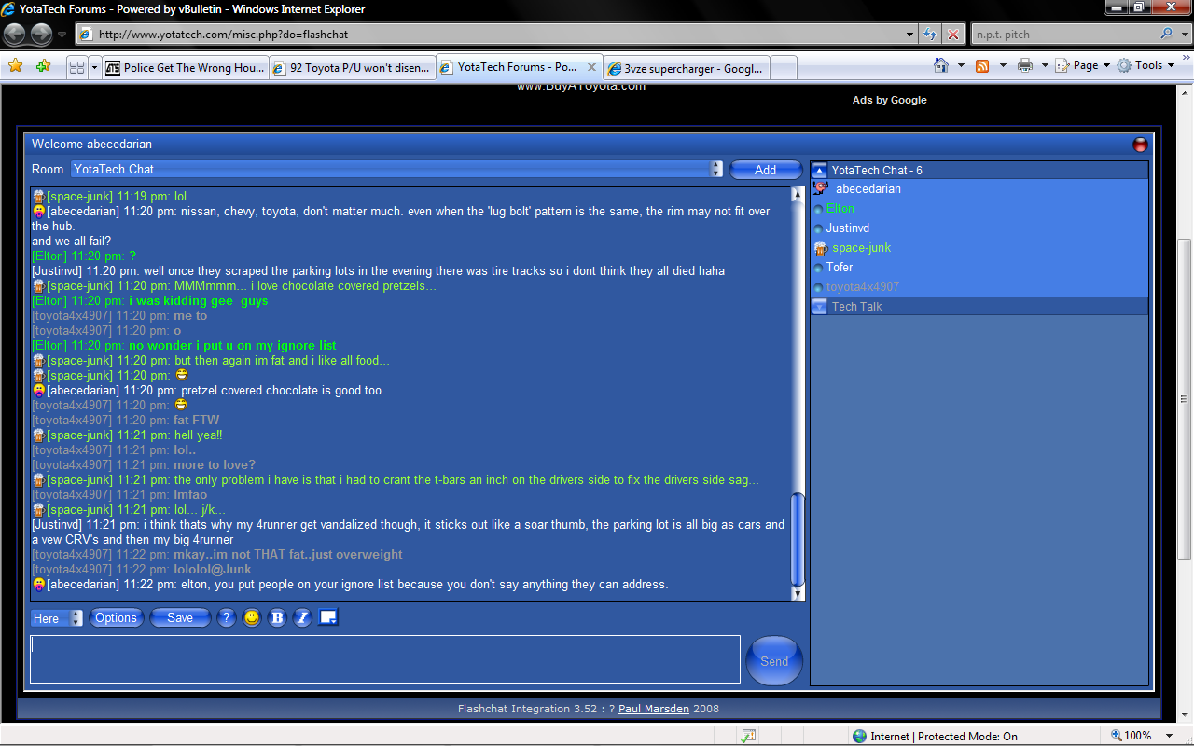Click the Add to Favorites icon

click(x=43, y=66)
